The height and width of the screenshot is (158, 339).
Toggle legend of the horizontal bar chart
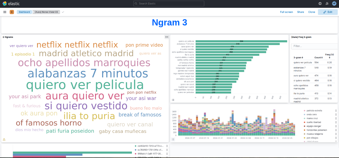(x=173, y=100)
